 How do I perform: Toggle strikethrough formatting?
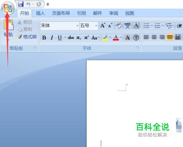pyautogui.click(x=71, y=38)
